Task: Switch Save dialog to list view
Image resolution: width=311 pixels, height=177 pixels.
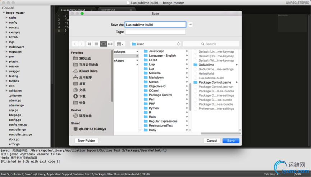Action: [96, 44]
